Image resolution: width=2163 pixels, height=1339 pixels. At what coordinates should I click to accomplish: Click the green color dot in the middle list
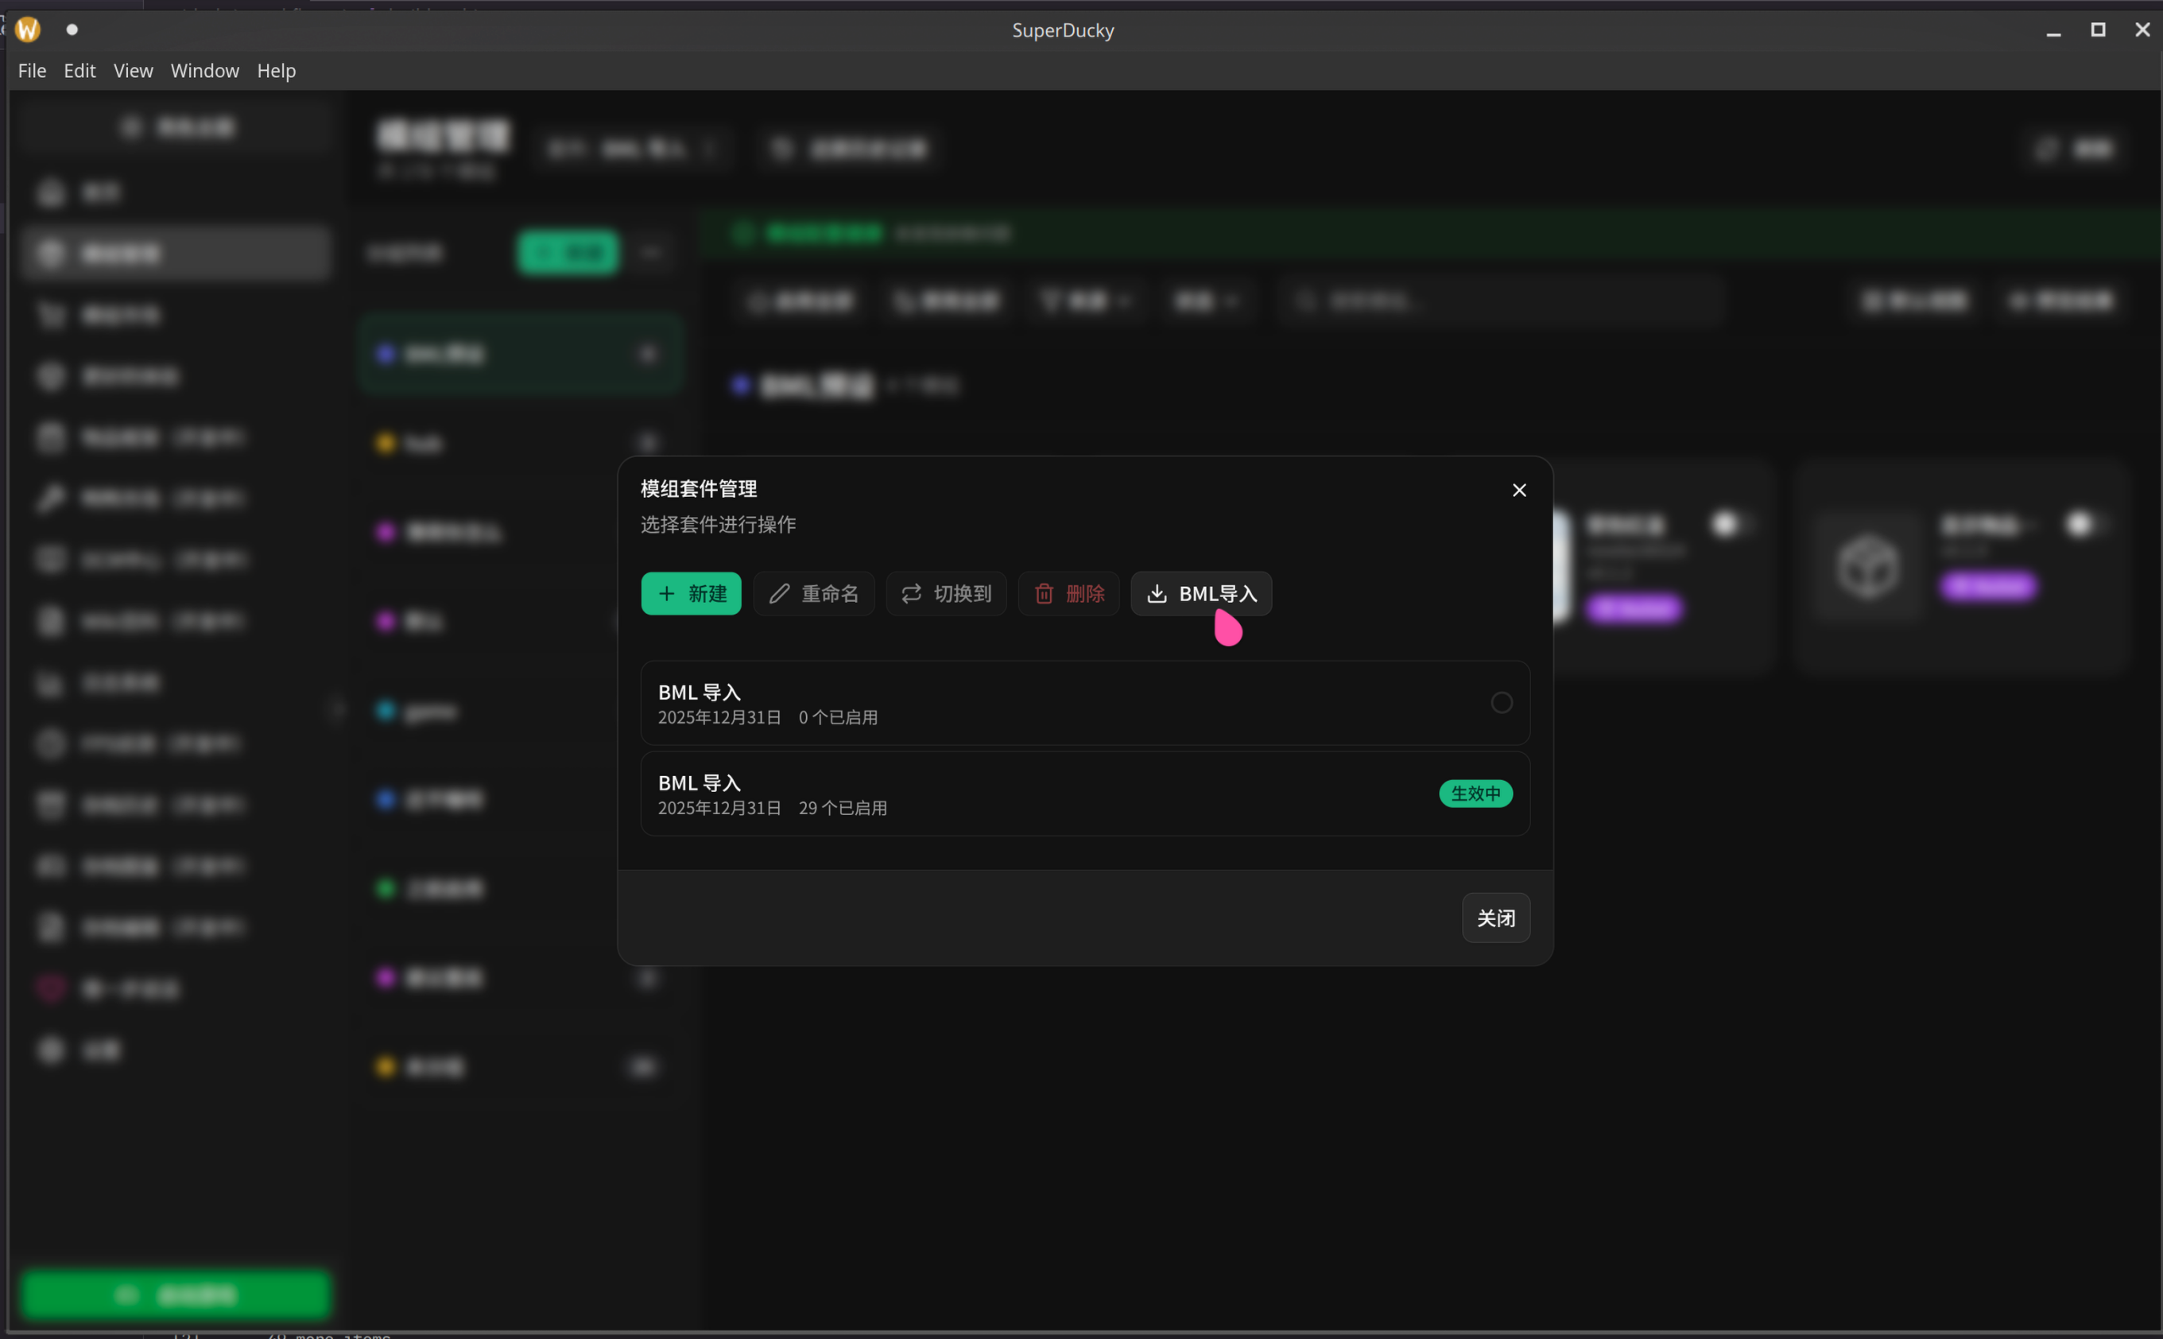386,888
